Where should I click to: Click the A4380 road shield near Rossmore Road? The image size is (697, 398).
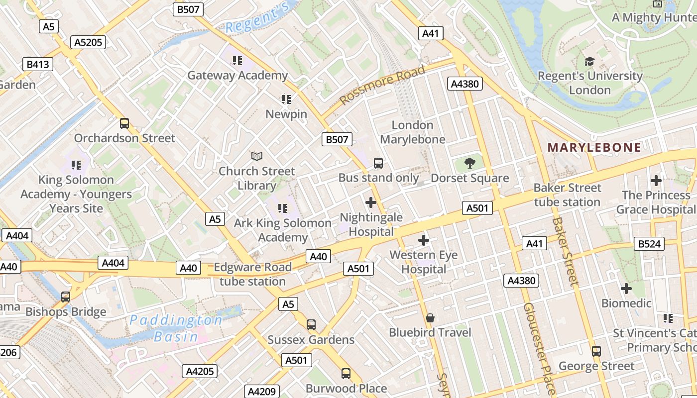tap(465, 84)
